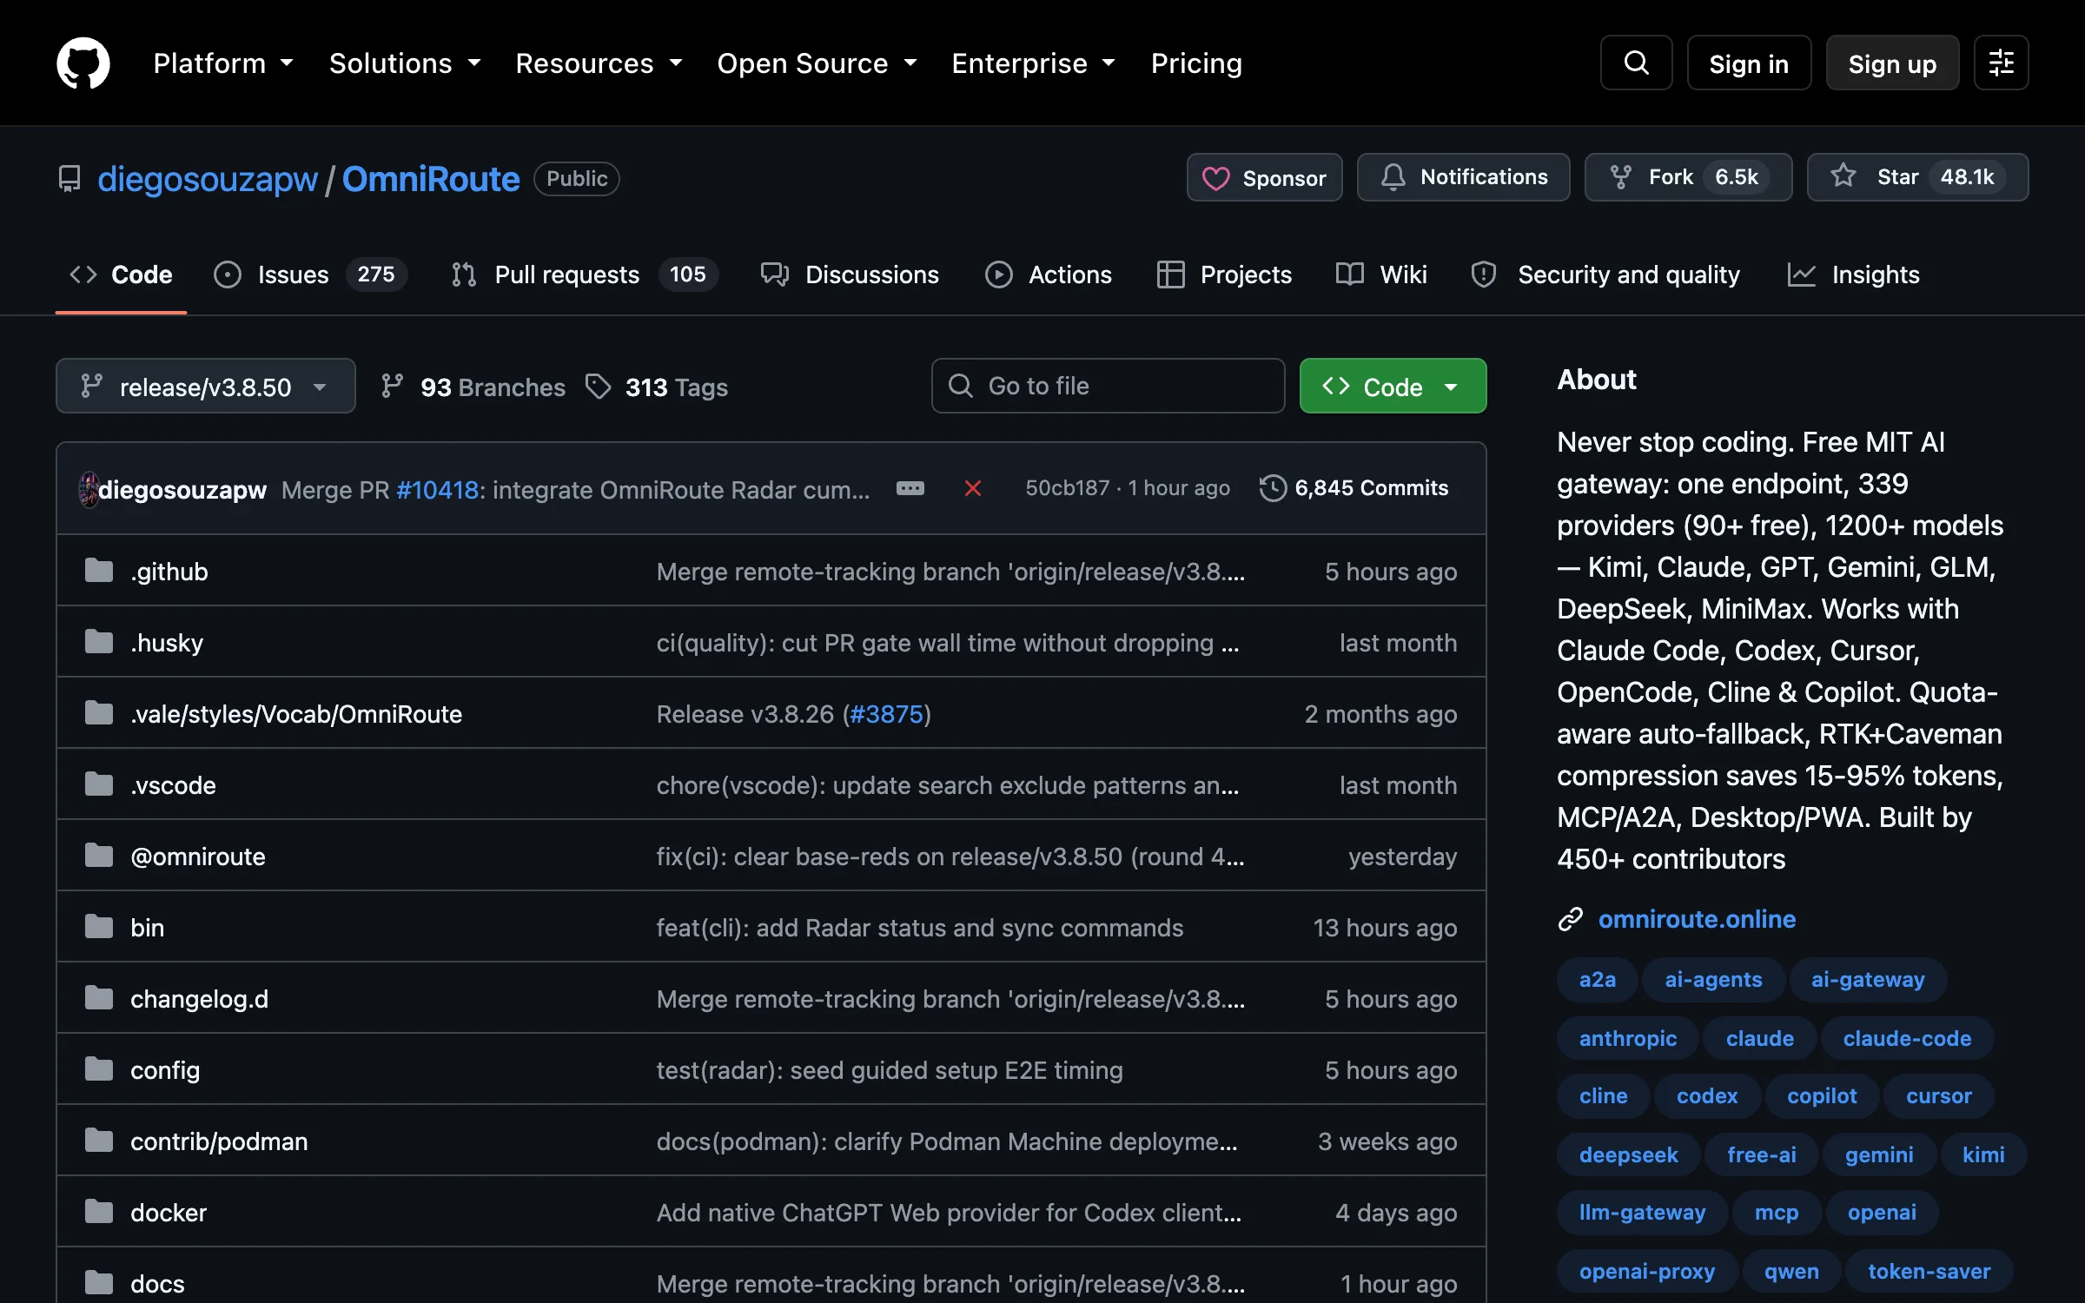Viewport: 2085px width, 1303px height.
Task: Open the green Code dropdown button
Action: tap(1393, 386)
